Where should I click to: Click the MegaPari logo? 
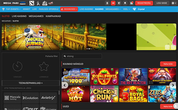point(11,3)
